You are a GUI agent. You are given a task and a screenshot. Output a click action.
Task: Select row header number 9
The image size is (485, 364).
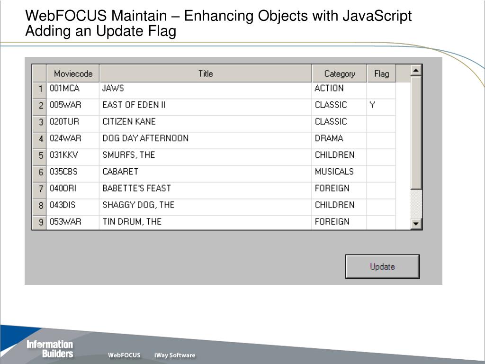click(40, 223)
